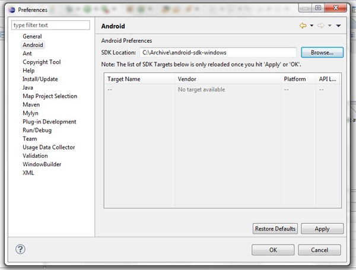356x270 pixels.
Task: Minimize the Preferences window
Action: click(x=306, y=8)
